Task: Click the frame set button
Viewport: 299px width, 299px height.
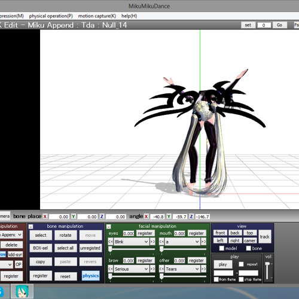Action: [248, 25]
